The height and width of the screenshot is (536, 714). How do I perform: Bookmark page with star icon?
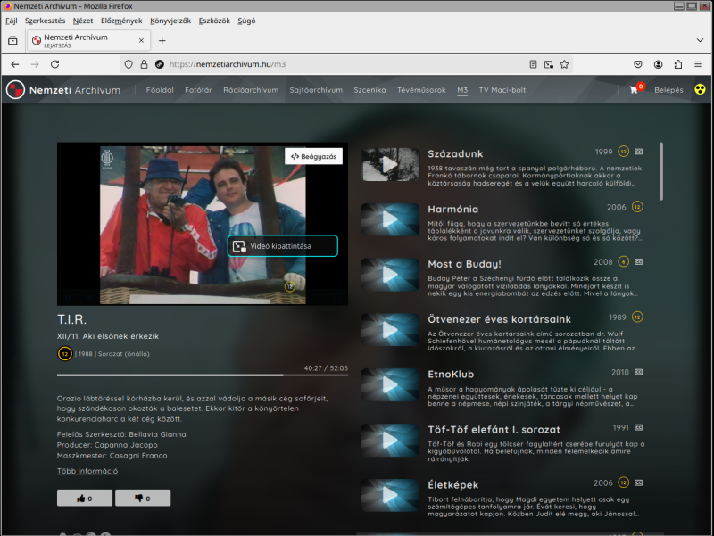click(564, 64)
